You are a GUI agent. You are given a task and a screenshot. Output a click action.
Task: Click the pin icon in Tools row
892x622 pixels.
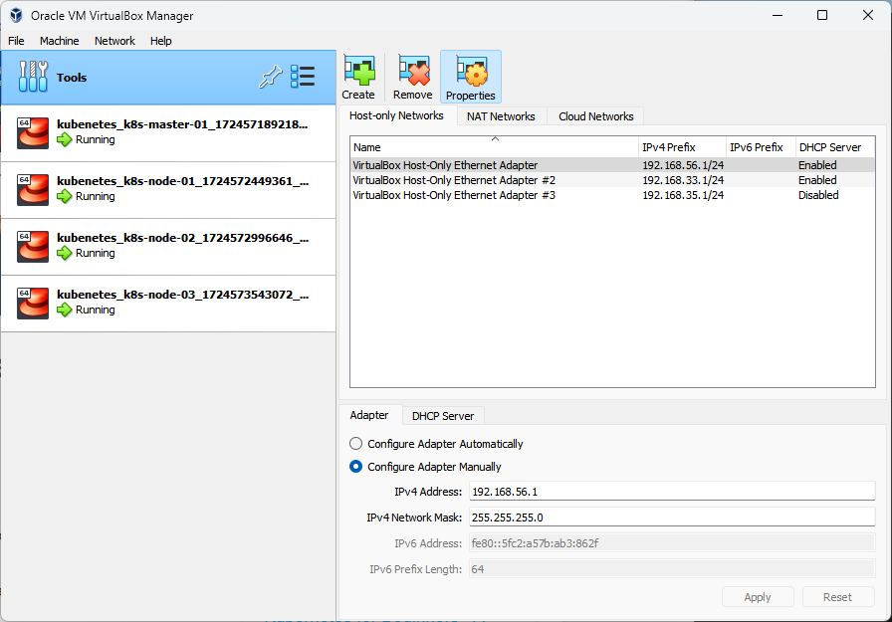270,77
